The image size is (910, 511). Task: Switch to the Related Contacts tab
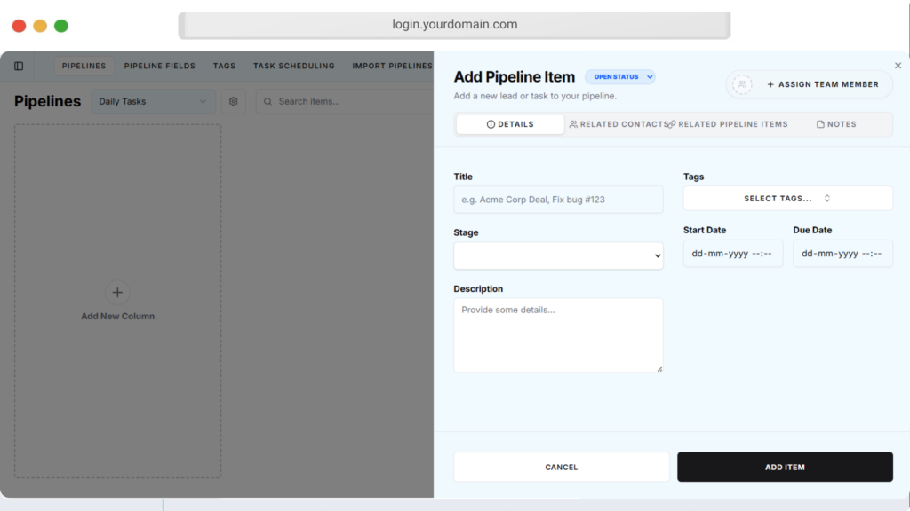click(x=619, y=124)
